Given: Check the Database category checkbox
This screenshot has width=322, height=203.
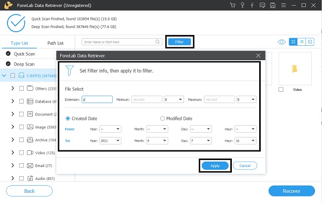Looking at the screenshot, I should [x=21, y=102].
